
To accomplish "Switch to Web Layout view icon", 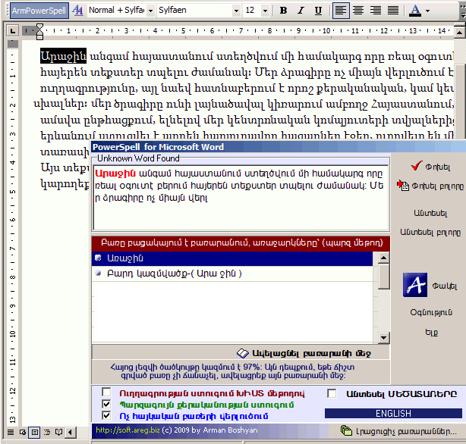I will tap(22, 432).
